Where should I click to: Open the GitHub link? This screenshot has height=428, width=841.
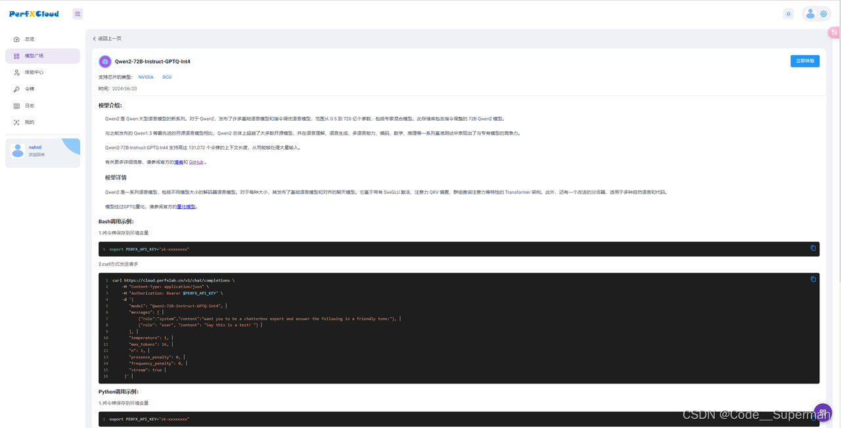coord(196,162)
